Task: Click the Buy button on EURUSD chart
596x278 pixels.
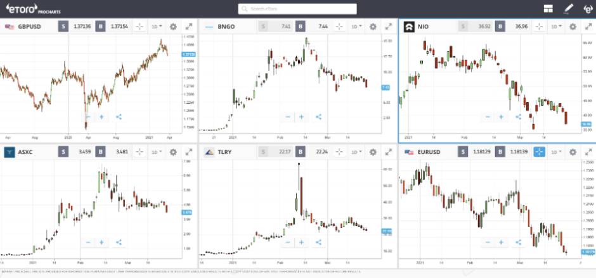Action: [x=500, y=152]
